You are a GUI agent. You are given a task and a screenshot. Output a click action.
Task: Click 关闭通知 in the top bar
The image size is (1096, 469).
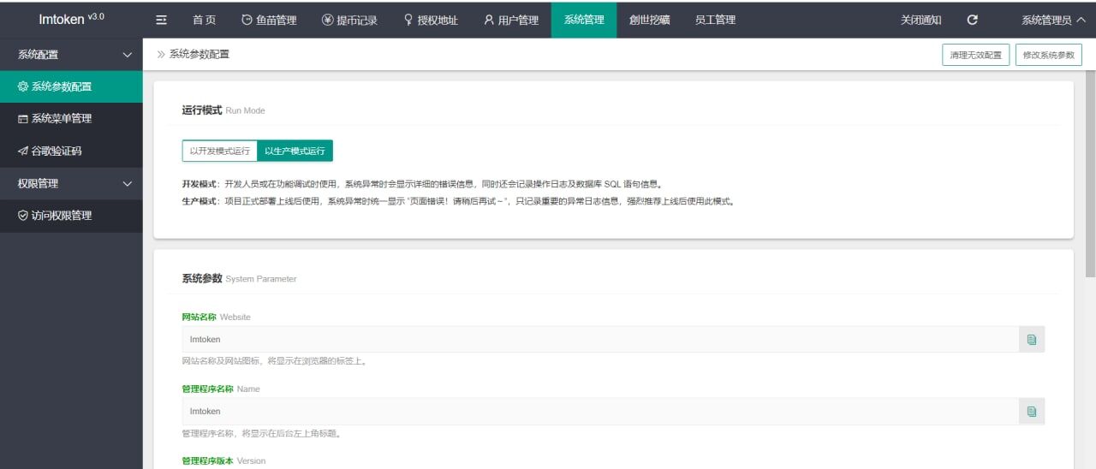coord(920,20)
